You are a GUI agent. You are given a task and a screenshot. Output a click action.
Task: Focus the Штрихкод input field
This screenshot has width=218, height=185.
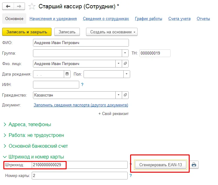pyautogui.click(x=80, y=165)
